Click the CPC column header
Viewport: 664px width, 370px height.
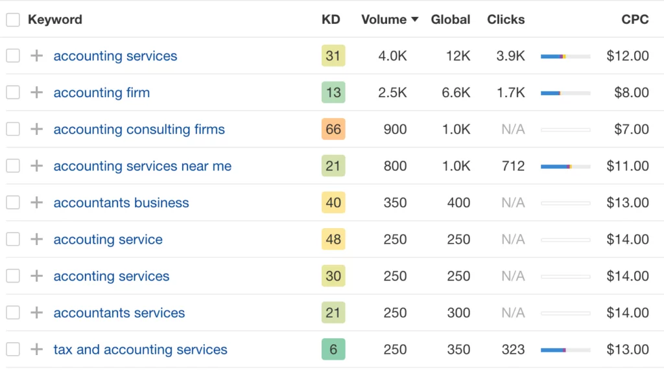[x=635, y=19]
